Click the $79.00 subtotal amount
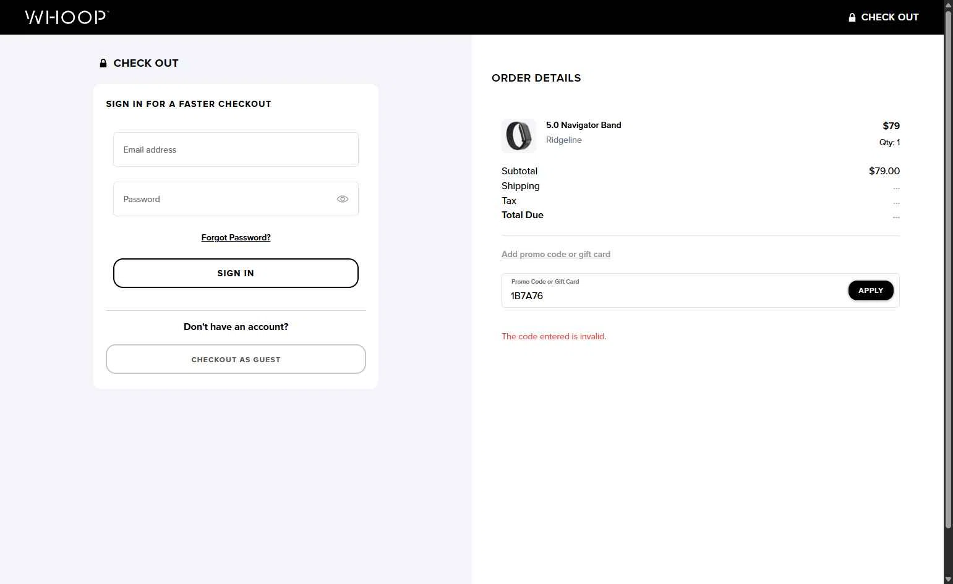The height and width of the screenshot is (584, 953). click(884, 171)
